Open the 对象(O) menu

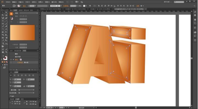coord(21,2)
